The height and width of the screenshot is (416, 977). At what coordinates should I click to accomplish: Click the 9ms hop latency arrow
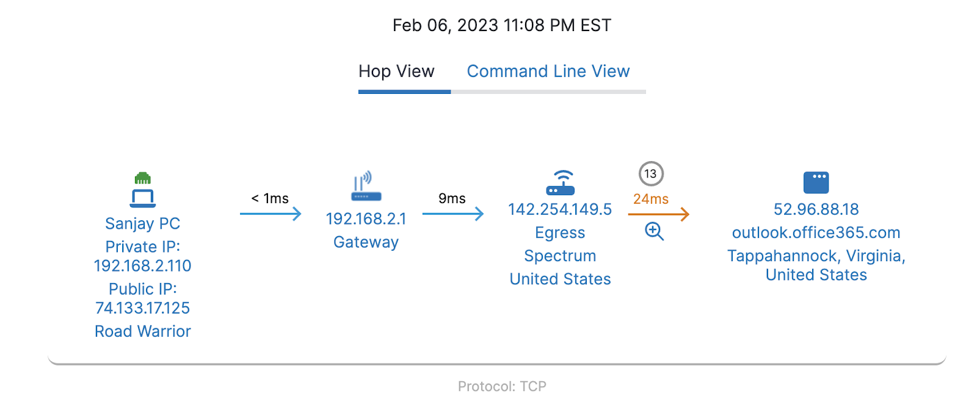[x=452, y=213]
